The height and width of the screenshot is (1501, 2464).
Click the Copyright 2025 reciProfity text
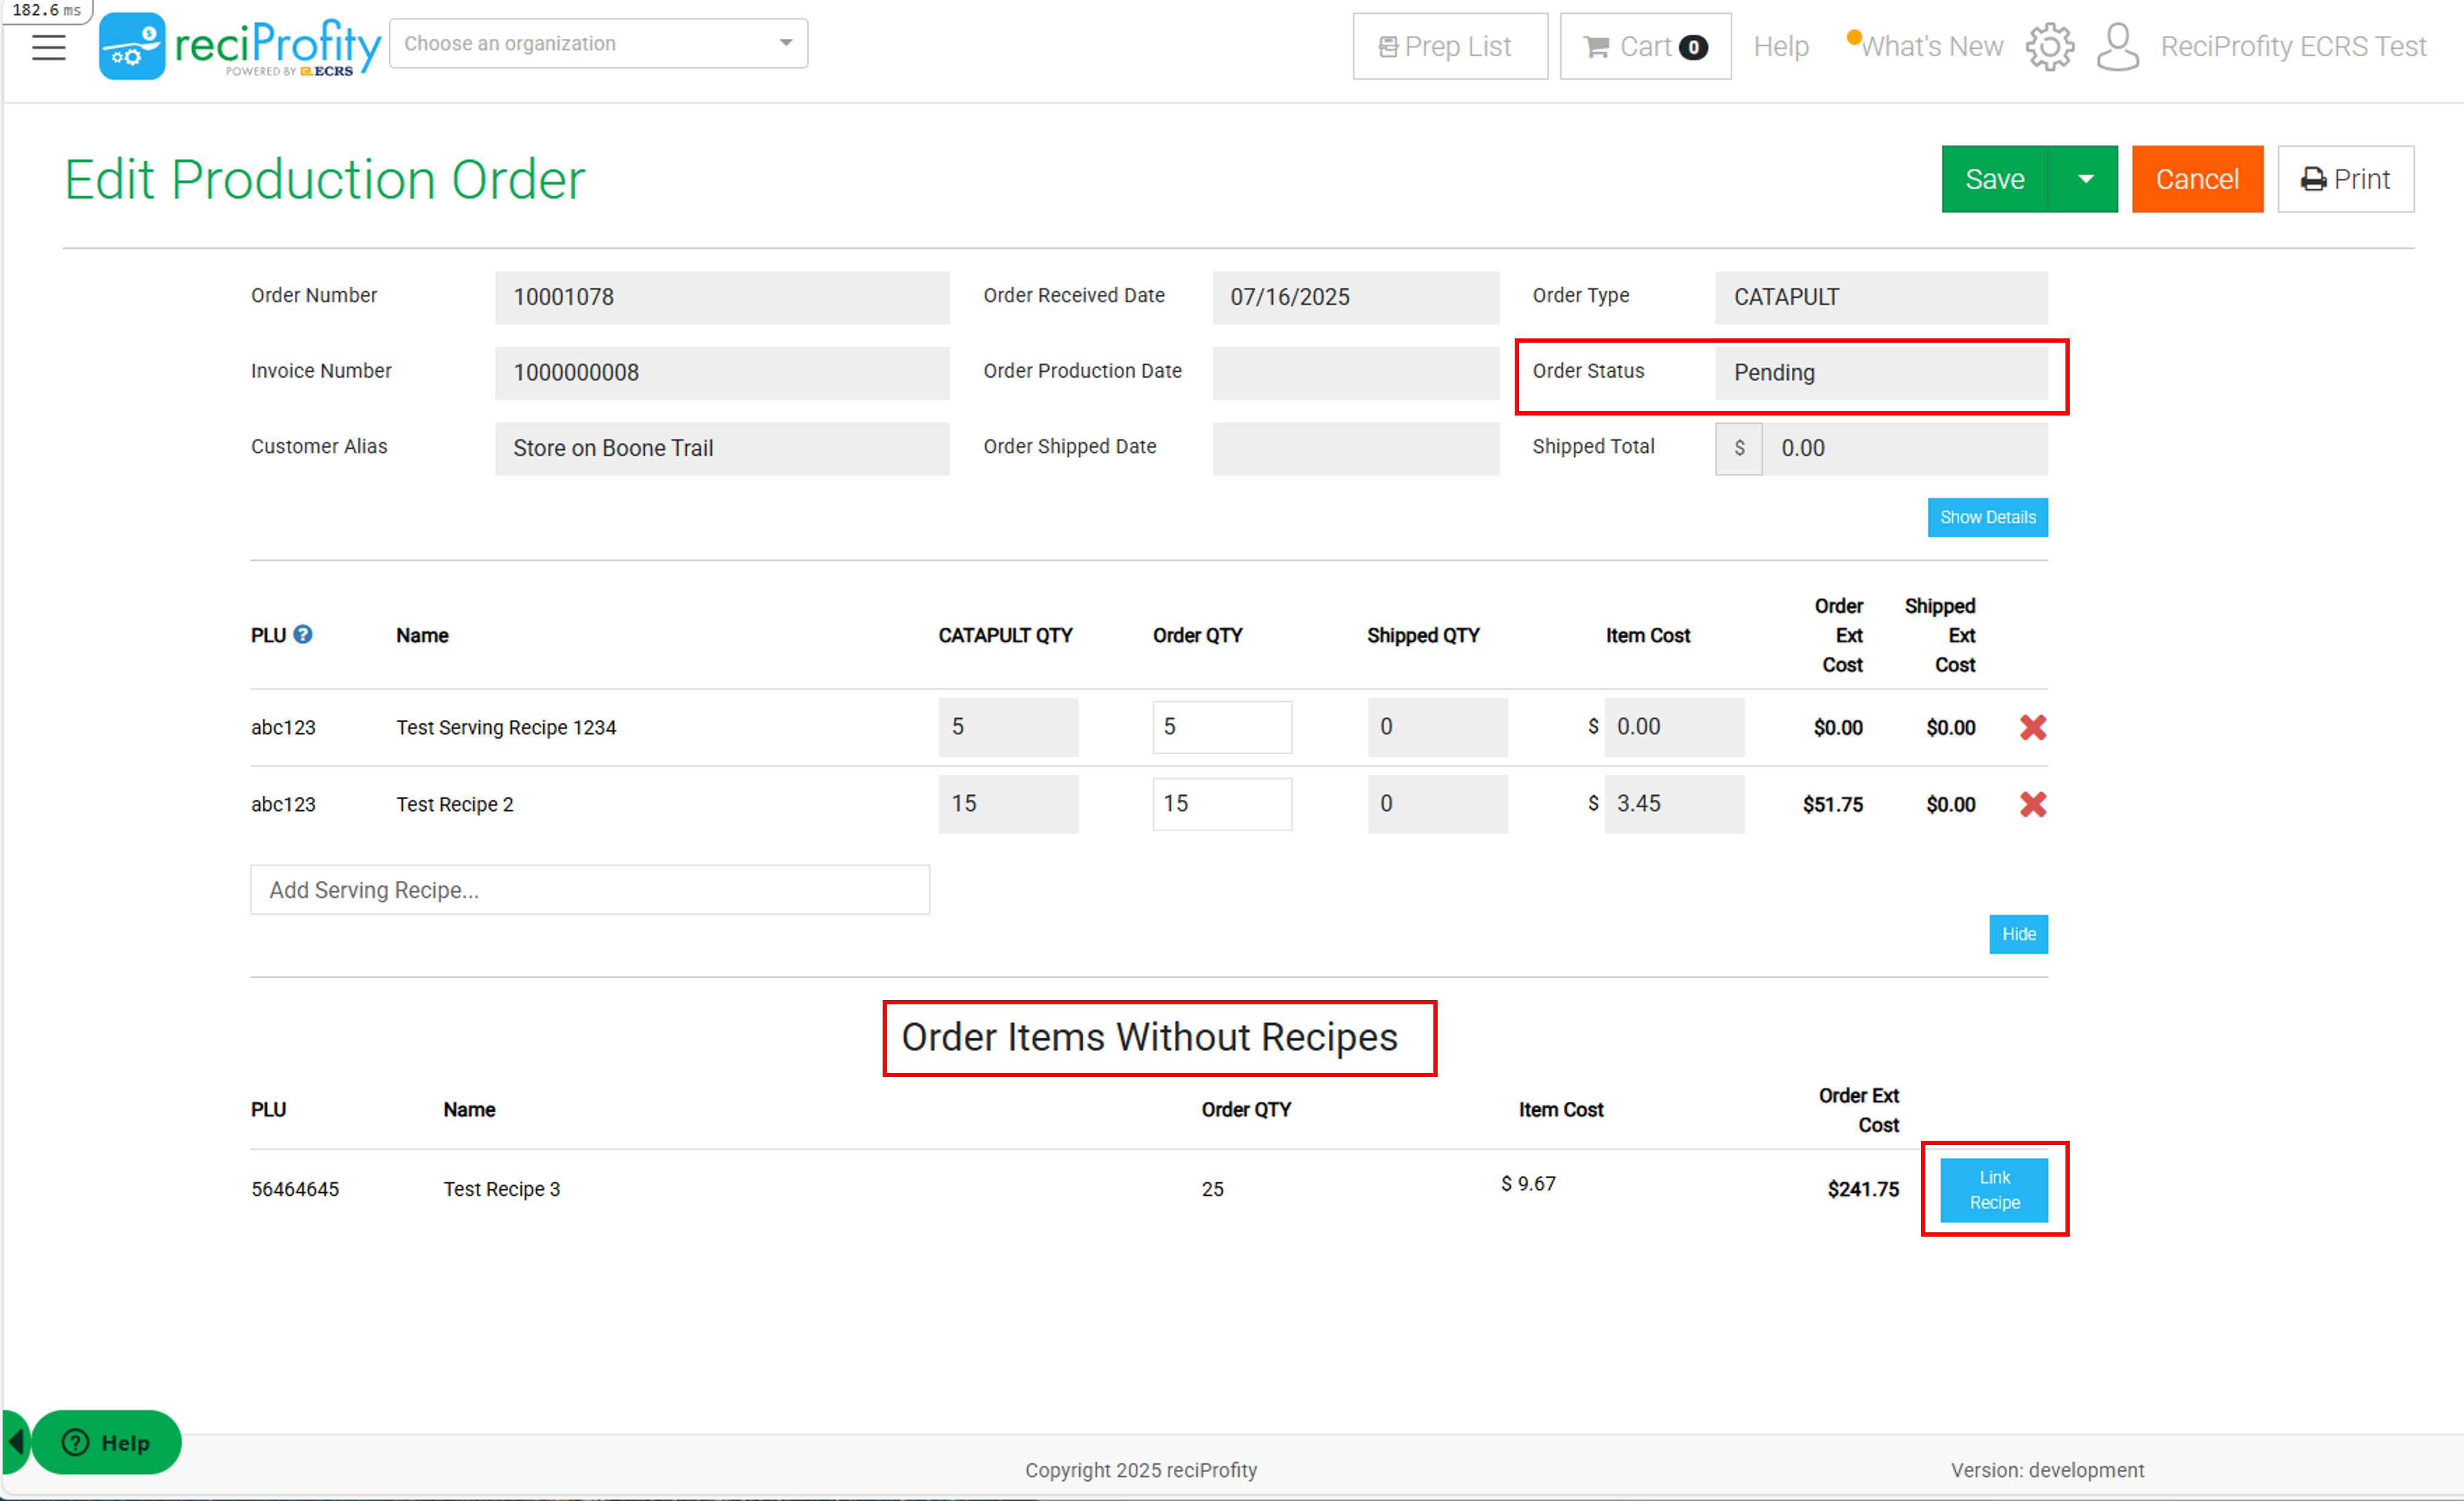tap(1141, 1470)
